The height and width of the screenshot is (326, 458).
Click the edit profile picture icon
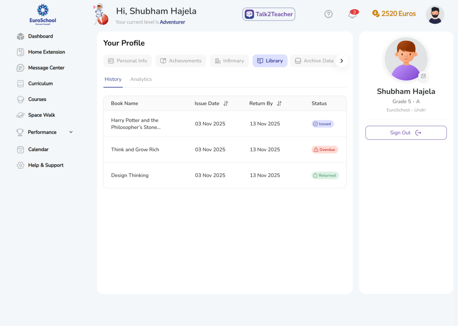(x=423, y=76)
